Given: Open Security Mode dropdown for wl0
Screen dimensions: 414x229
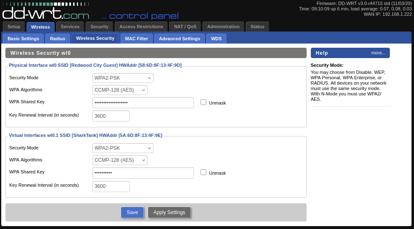Looking at the screenshot, I should (x=123, y=78).
